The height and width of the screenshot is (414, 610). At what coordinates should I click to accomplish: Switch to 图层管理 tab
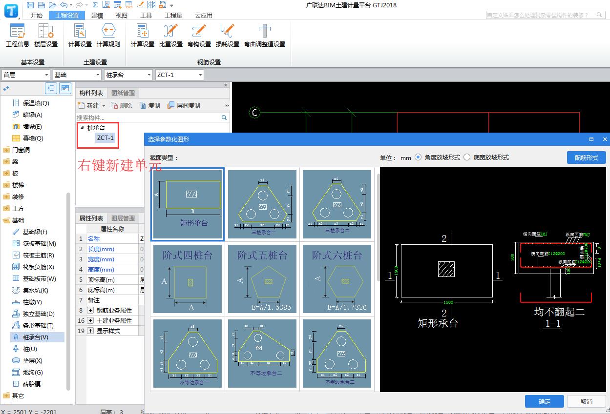pos(123,218)
